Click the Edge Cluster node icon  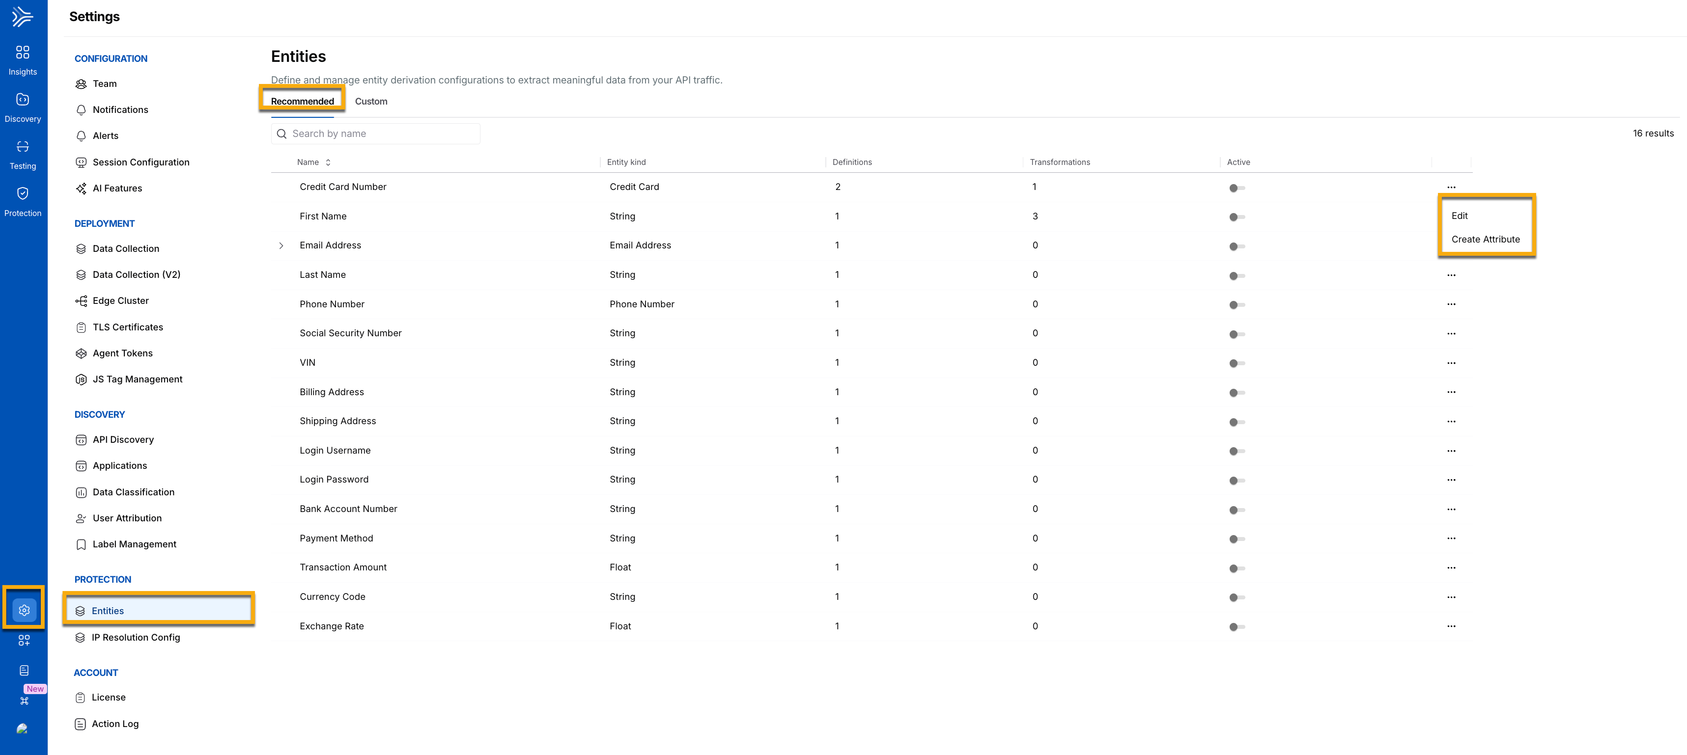[81, 301]
